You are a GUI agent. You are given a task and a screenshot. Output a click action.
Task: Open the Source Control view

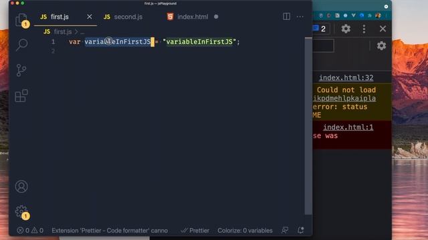click(x=21, y=70)
